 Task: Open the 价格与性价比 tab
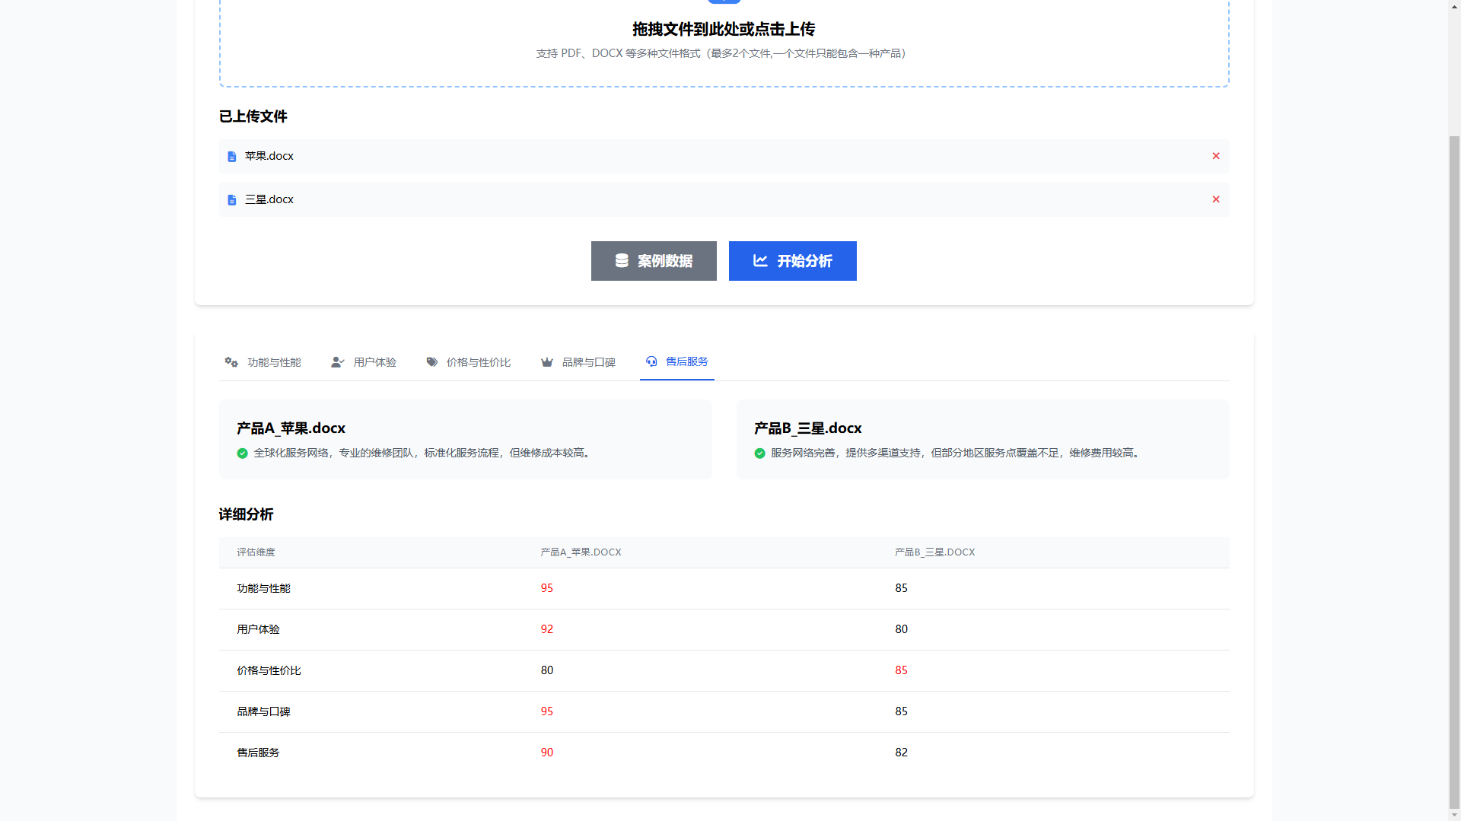click(x=469, y=362)
